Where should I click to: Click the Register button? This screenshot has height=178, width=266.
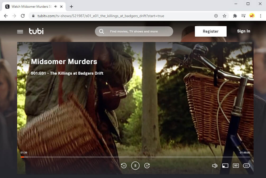[x=210, y=31]
